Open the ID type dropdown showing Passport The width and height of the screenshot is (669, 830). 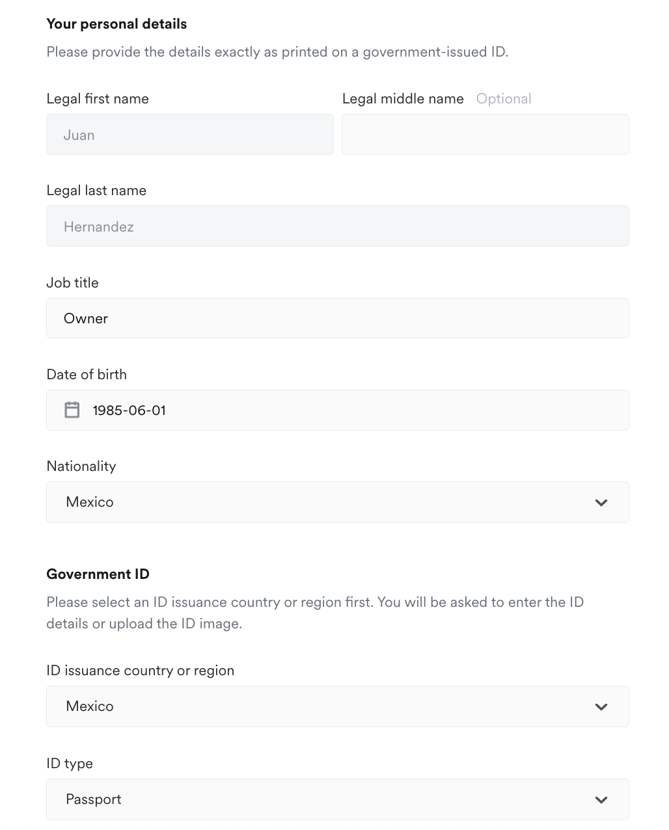pyautogui.click(x=337, y=799)
